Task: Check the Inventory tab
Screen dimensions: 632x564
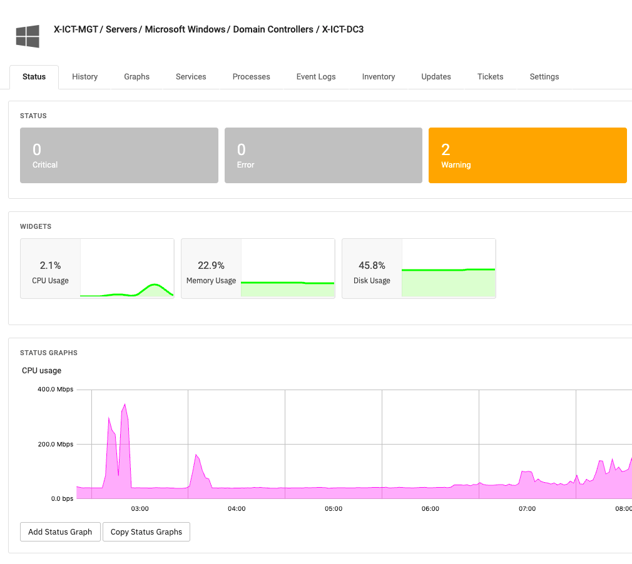Action: click(379, 76)
